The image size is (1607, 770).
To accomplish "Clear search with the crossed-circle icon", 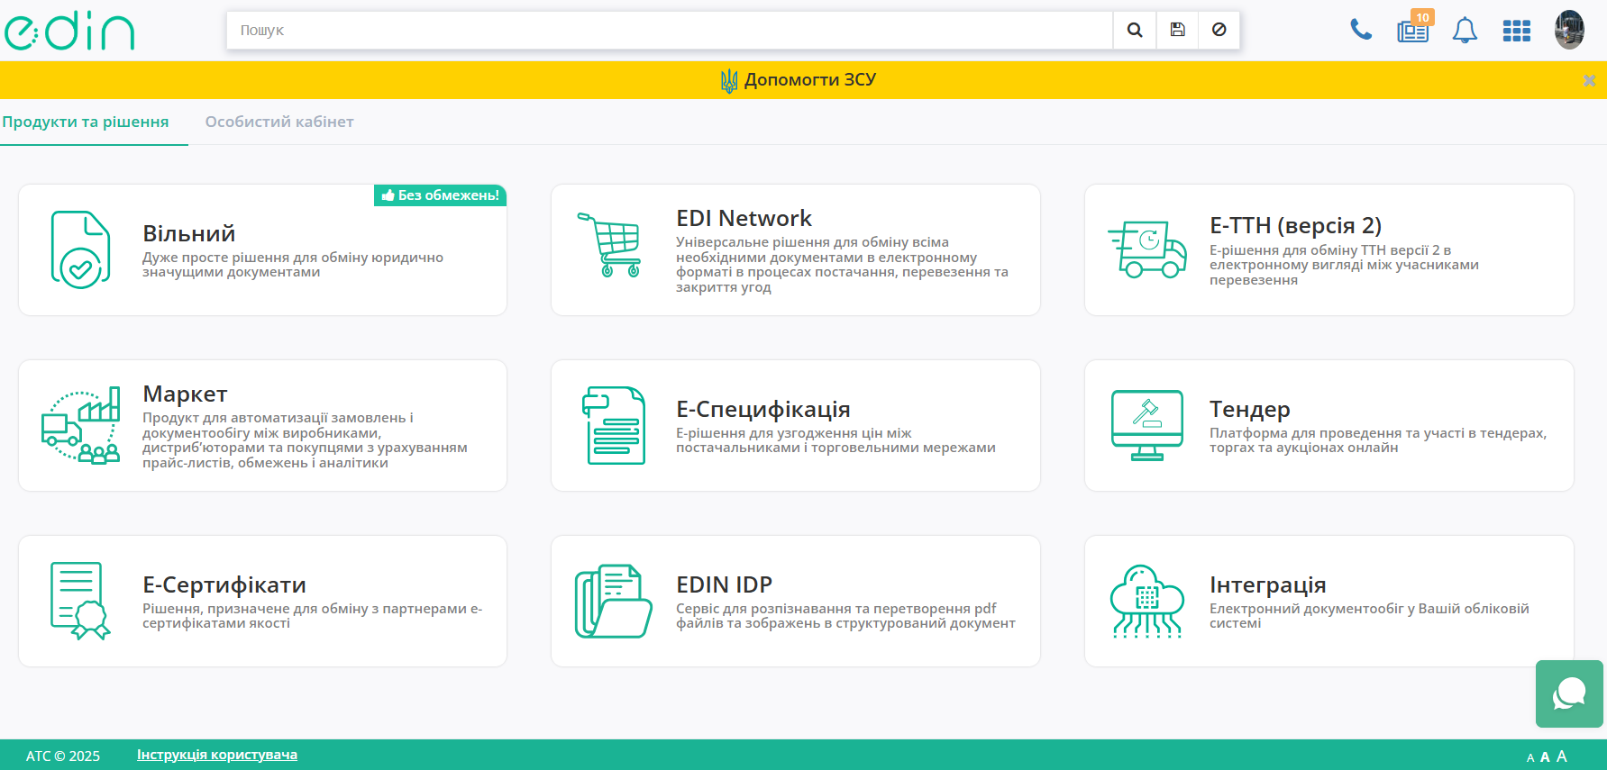I will click(x=1219, y=30).
